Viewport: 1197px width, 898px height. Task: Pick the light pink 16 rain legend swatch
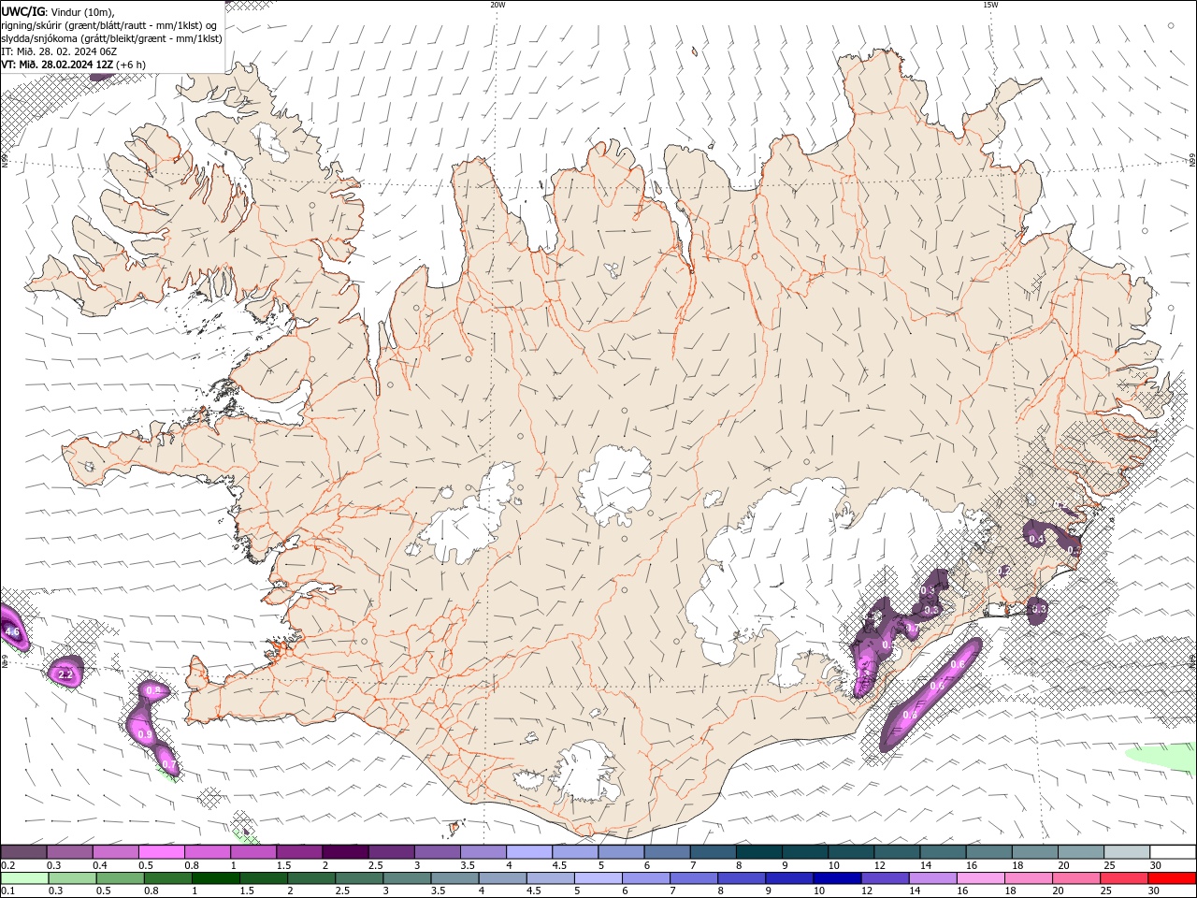pyautogui.click(x=980, y=878)
